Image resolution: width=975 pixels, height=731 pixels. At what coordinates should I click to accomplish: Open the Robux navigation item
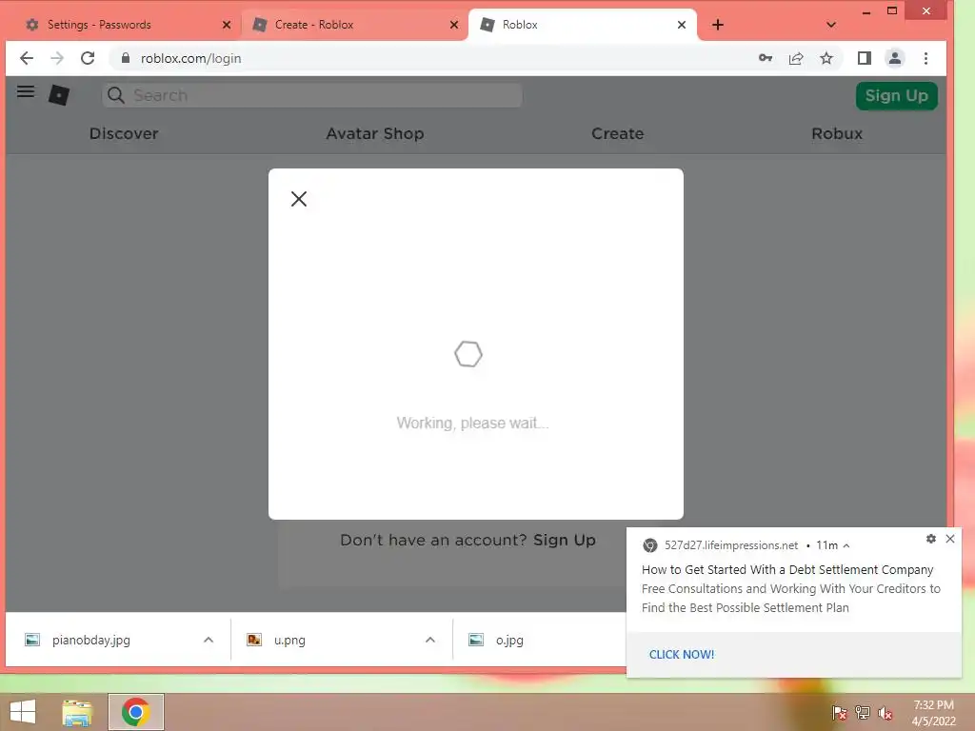coord(837,133)
